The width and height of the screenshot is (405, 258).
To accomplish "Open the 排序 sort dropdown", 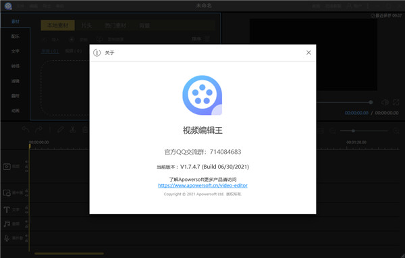I will [x=200, y=39].
